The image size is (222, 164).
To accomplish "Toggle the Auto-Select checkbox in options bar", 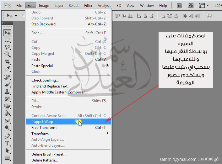I will [23, 16].
